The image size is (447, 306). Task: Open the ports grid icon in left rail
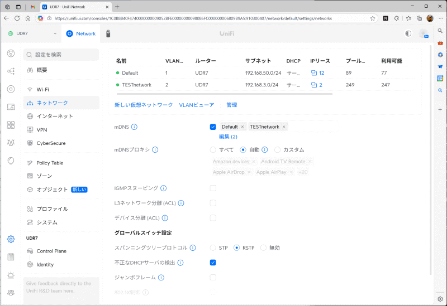[x=11, y=125]
